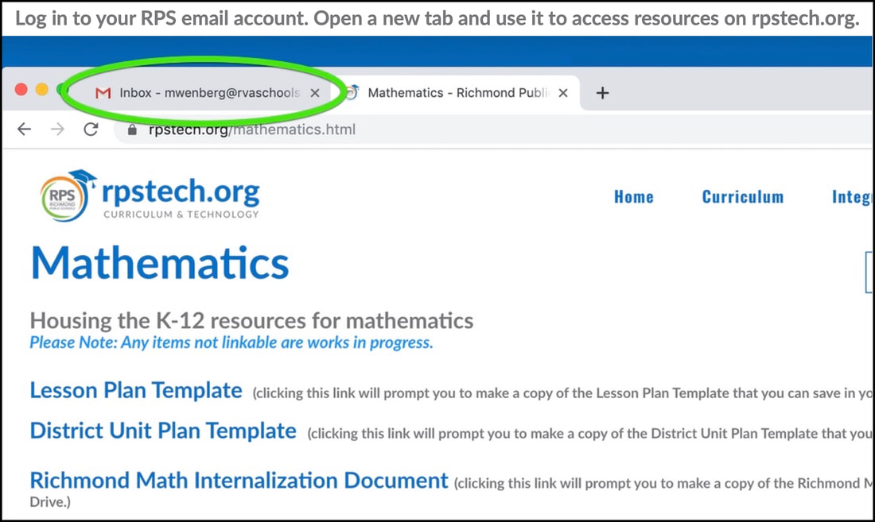Click the 'Please Note' works in progress text
This screenshot has width=875, height=522.
point(231,342)
